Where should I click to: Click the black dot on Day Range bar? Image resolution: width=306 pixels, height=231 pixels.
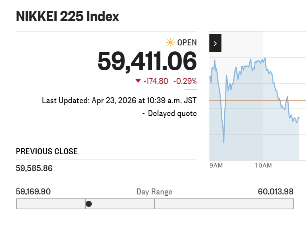(x=89, y=204)
